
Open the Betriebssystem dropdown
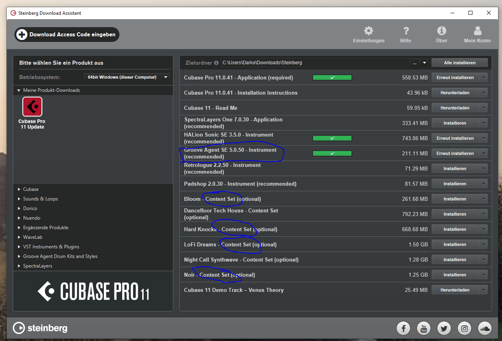point(127,77)
